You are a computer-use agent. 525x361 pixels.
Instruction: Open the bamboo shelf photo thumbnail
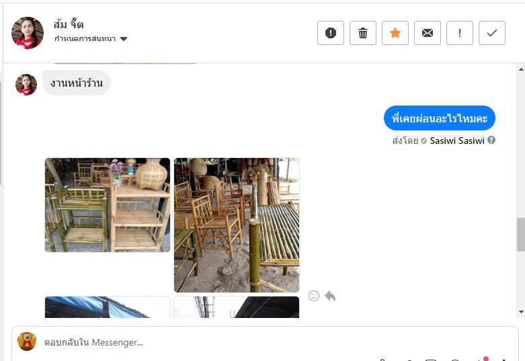tap(108, 205)
